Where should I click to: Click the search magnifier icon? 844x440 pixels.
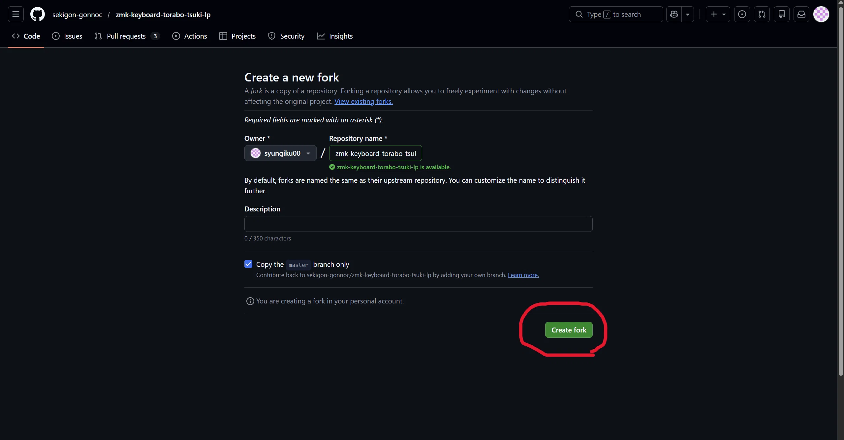point(579,15)
